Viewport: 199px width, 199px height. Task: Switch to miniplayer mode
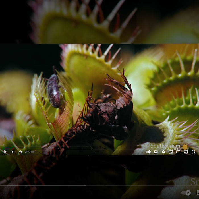pos(171,152)
